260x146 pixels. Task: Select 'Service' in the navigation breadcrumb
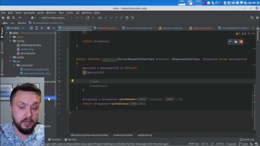tap(22, 23)
